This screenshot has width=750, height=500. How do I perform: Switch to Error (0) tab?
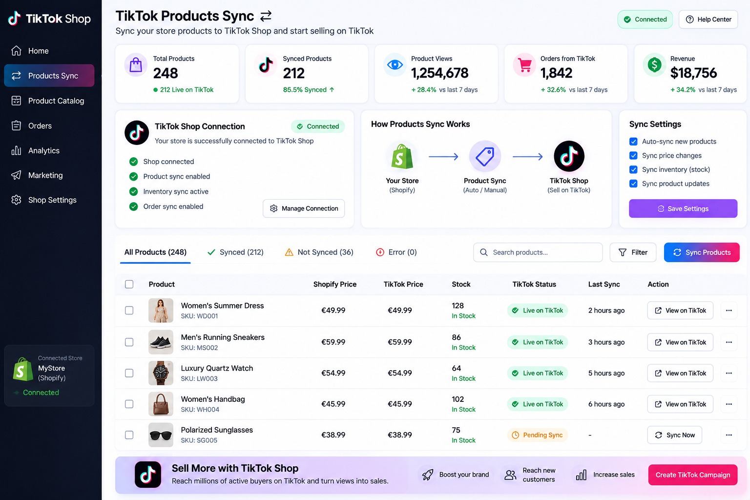396,252
